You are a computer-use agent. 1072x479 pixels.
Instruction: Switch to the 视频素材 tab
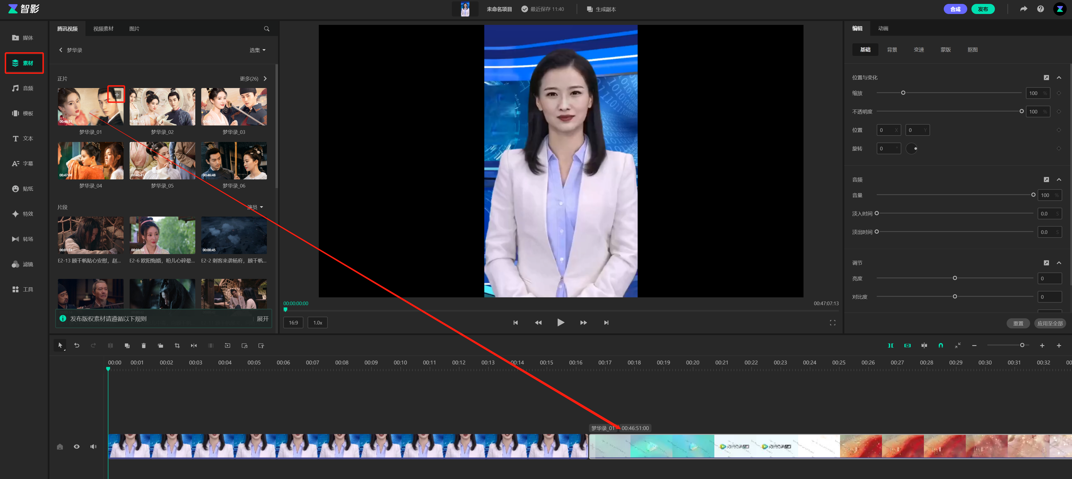pyautogui.click(x=103, y=29)
